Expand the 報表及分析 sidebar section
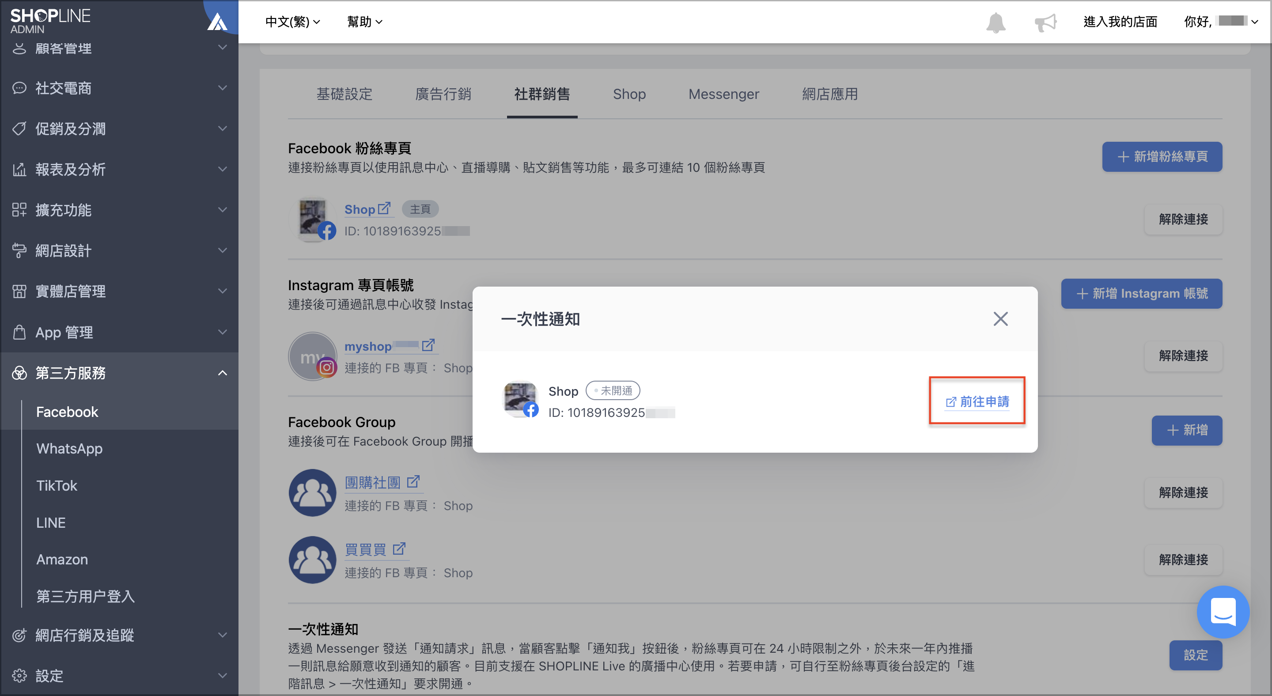The width and height of the screenshot is (1272, 696). click(223, 169)
